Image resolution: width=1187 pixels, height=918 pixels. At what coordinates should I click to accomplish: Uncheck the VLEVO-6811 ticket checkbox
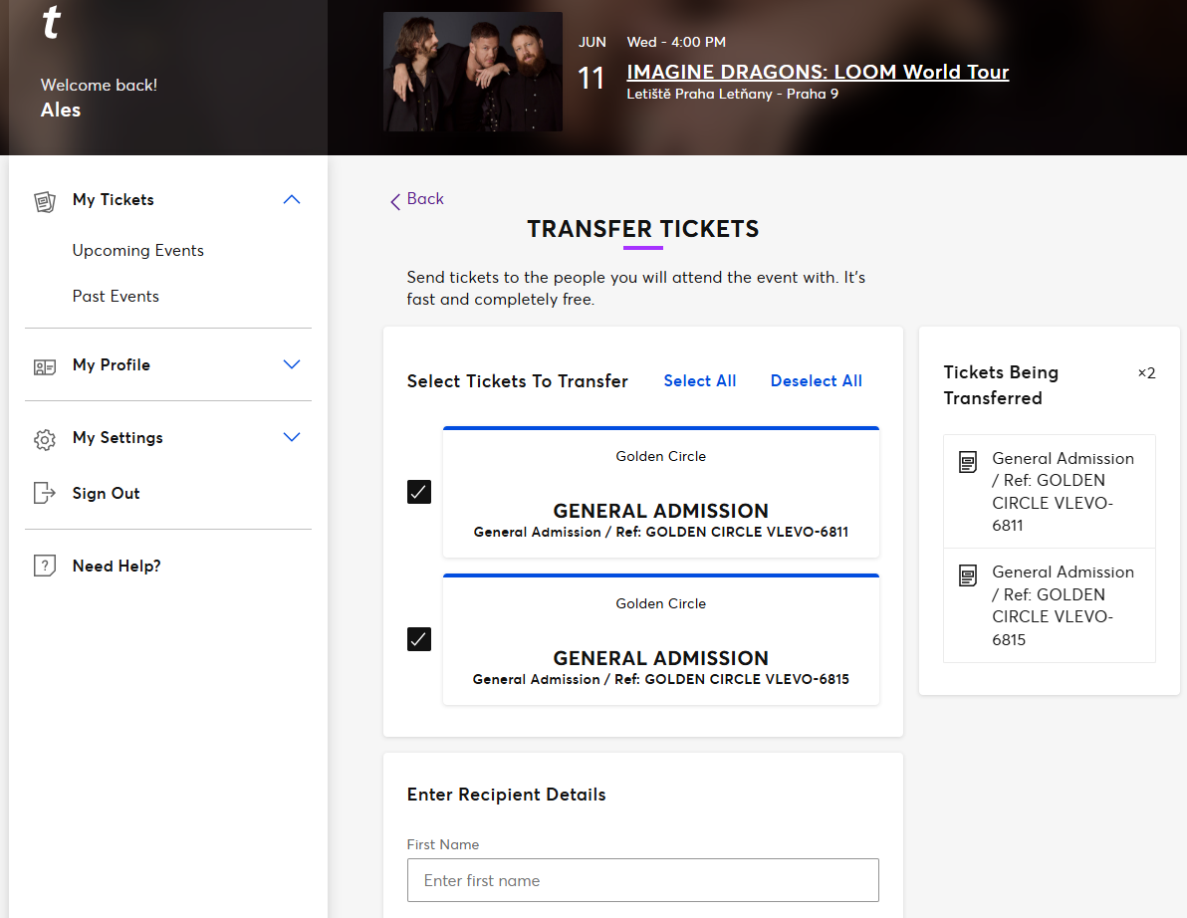pyautogui.click(x=419, y=492)
